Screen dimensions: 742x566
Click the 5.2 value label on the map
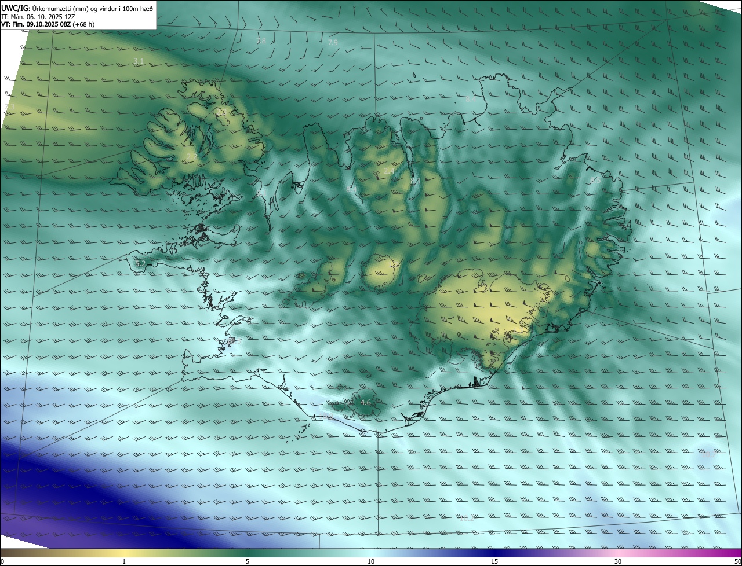[140, 264]
